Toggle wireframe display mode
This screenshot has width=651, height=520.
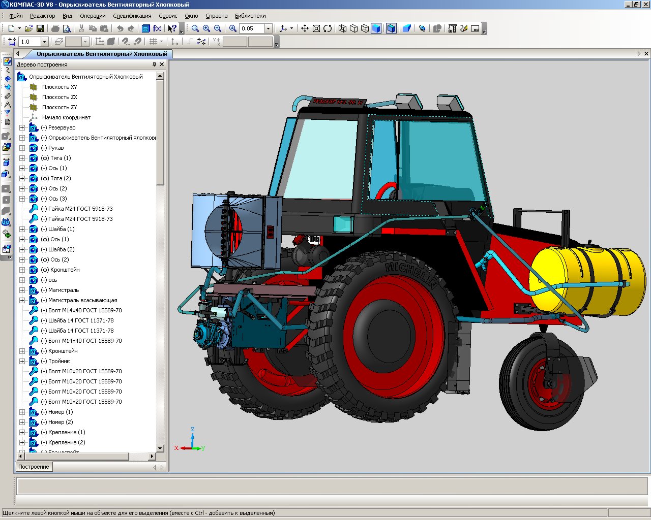[342, 28]
